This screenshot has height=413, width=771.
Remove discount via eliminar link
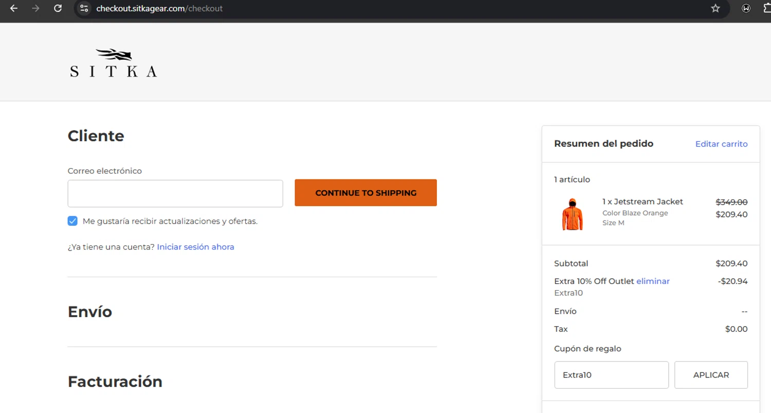653,281
